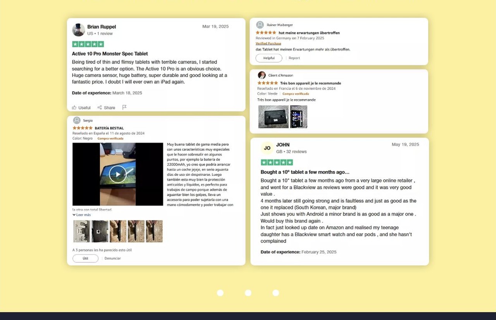Click the JOHN reviewer name
This screenshot has width=496, height=320.
(283, 145)
